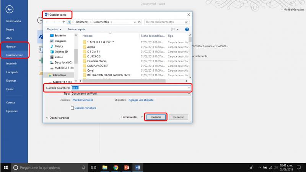Click the dialog back navigation arrow
The height and width of the screenshot is (172, 306).
[47, 22]
